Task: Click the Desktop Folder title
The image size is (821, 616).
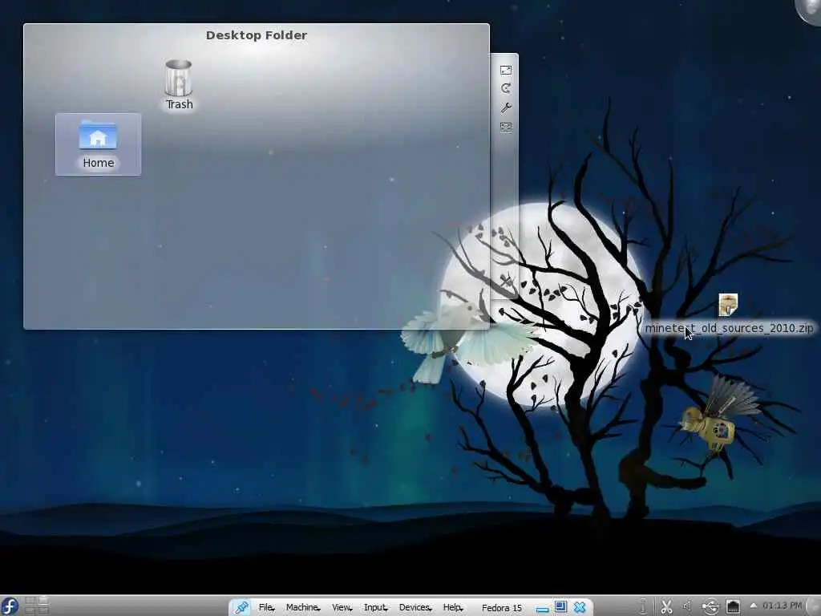Action: [x=256, y=35]
